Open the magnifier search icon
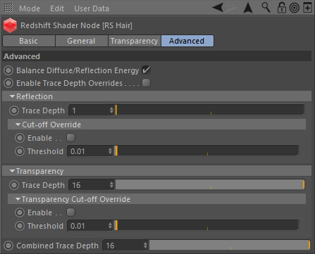 pyautogui.click(x=266, y=8)
